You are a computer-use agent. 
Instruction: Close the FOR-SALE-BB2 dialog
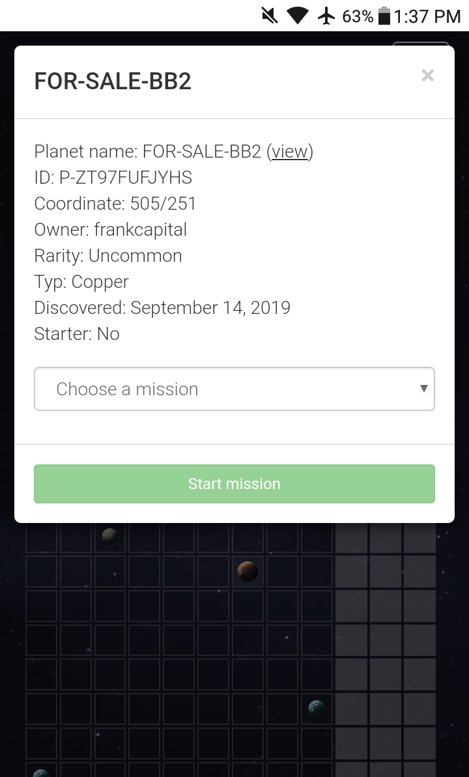(x=427, y=76)
